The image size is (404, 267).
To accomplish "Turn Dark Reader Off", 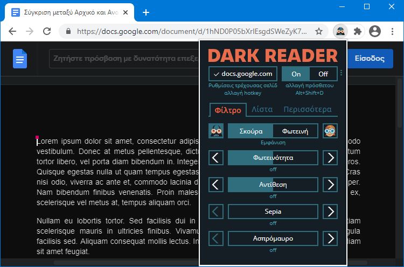I will [323, 74].
